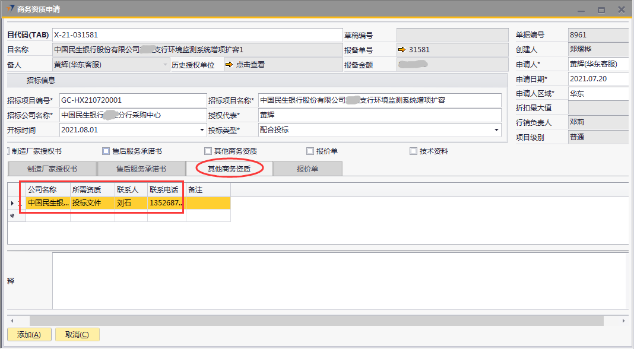Expand the 报备人 黄辉(华东客服) dropdown
Screen dimensions: 634x349
(165, 65)
